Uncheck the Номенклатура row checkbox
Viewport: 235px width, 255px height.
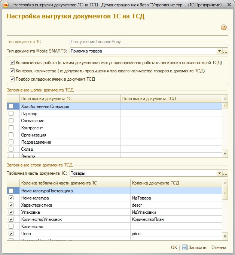(x=11, y=198)
